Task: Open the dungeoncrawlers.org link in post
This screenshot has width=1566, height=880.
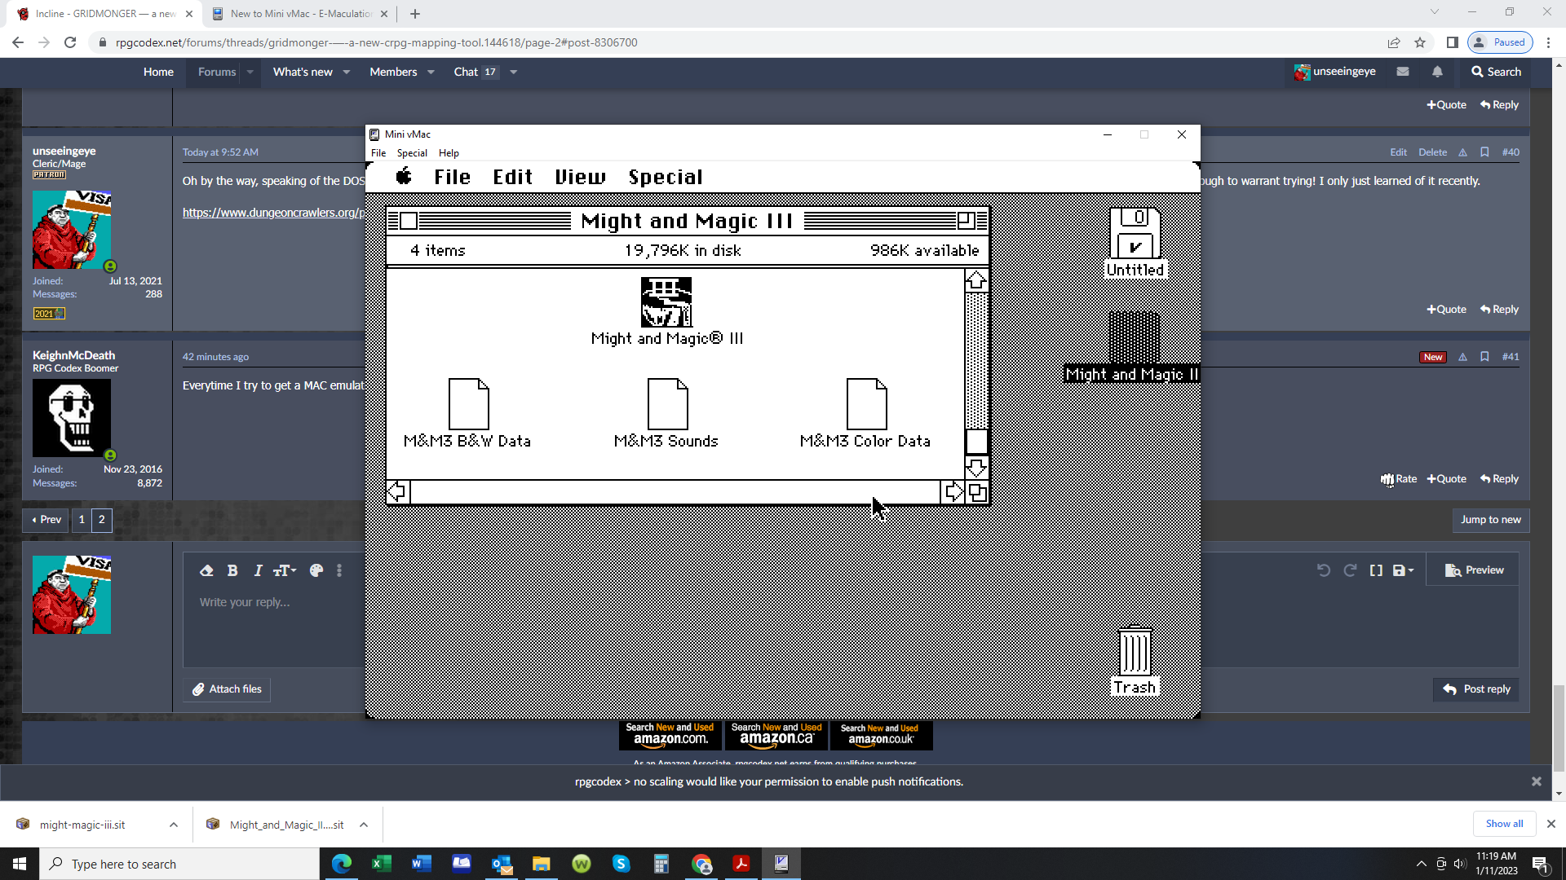Action: [x=273, y=213]
